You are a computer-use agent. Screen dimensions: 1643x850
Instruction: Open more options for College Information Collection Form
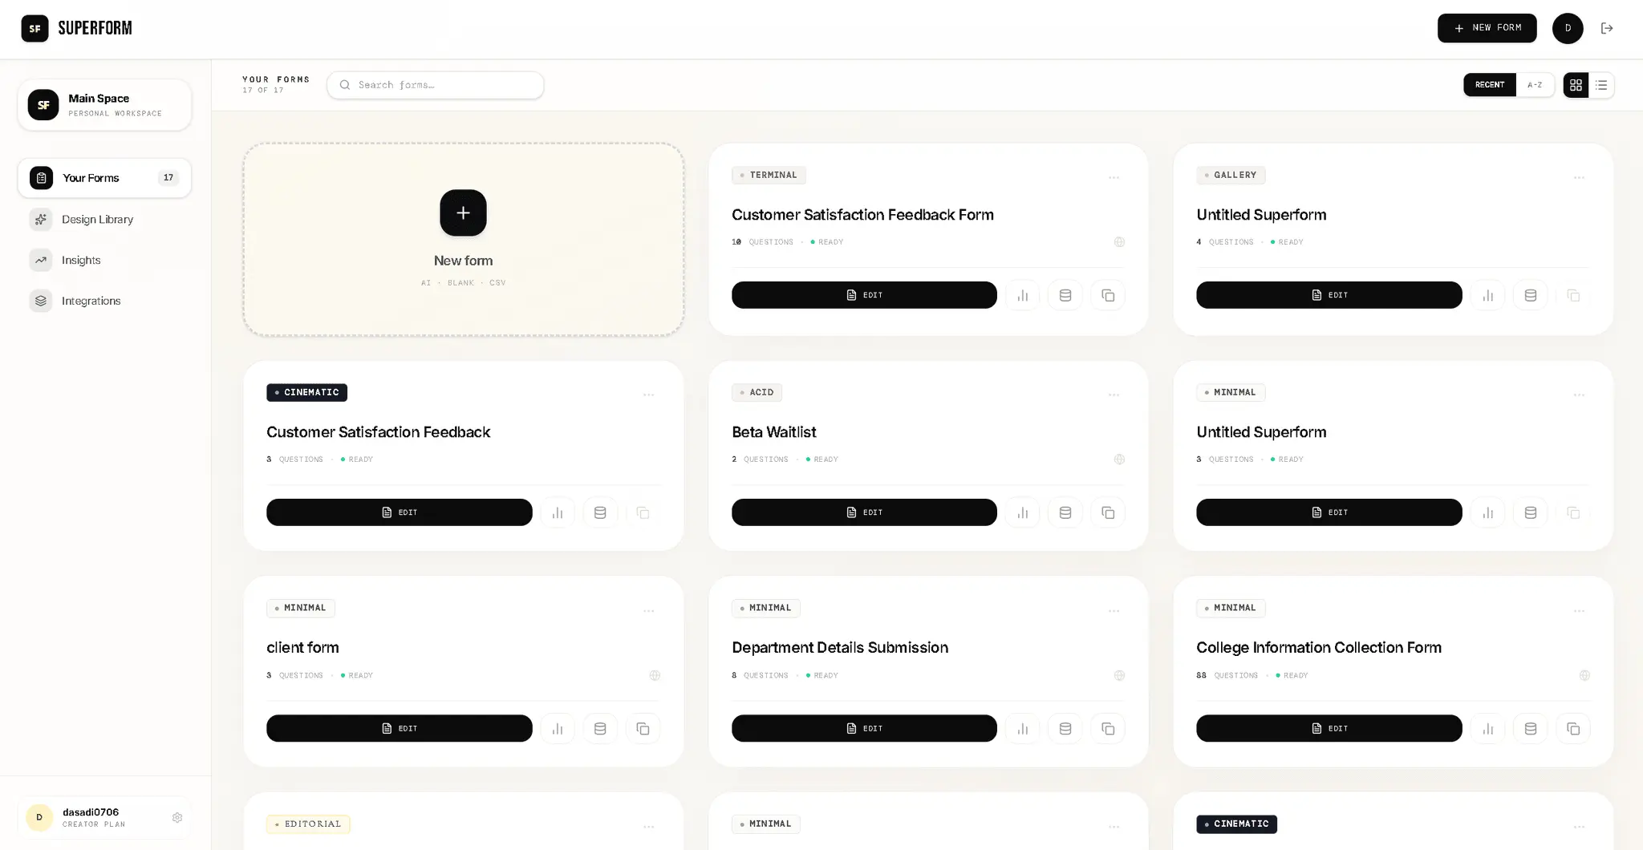tap(1579, 611)
